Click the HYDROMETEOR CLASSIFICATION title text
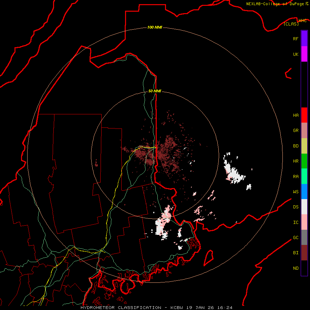The height and width of the screenshot is (310, 310). coord(121,308)
